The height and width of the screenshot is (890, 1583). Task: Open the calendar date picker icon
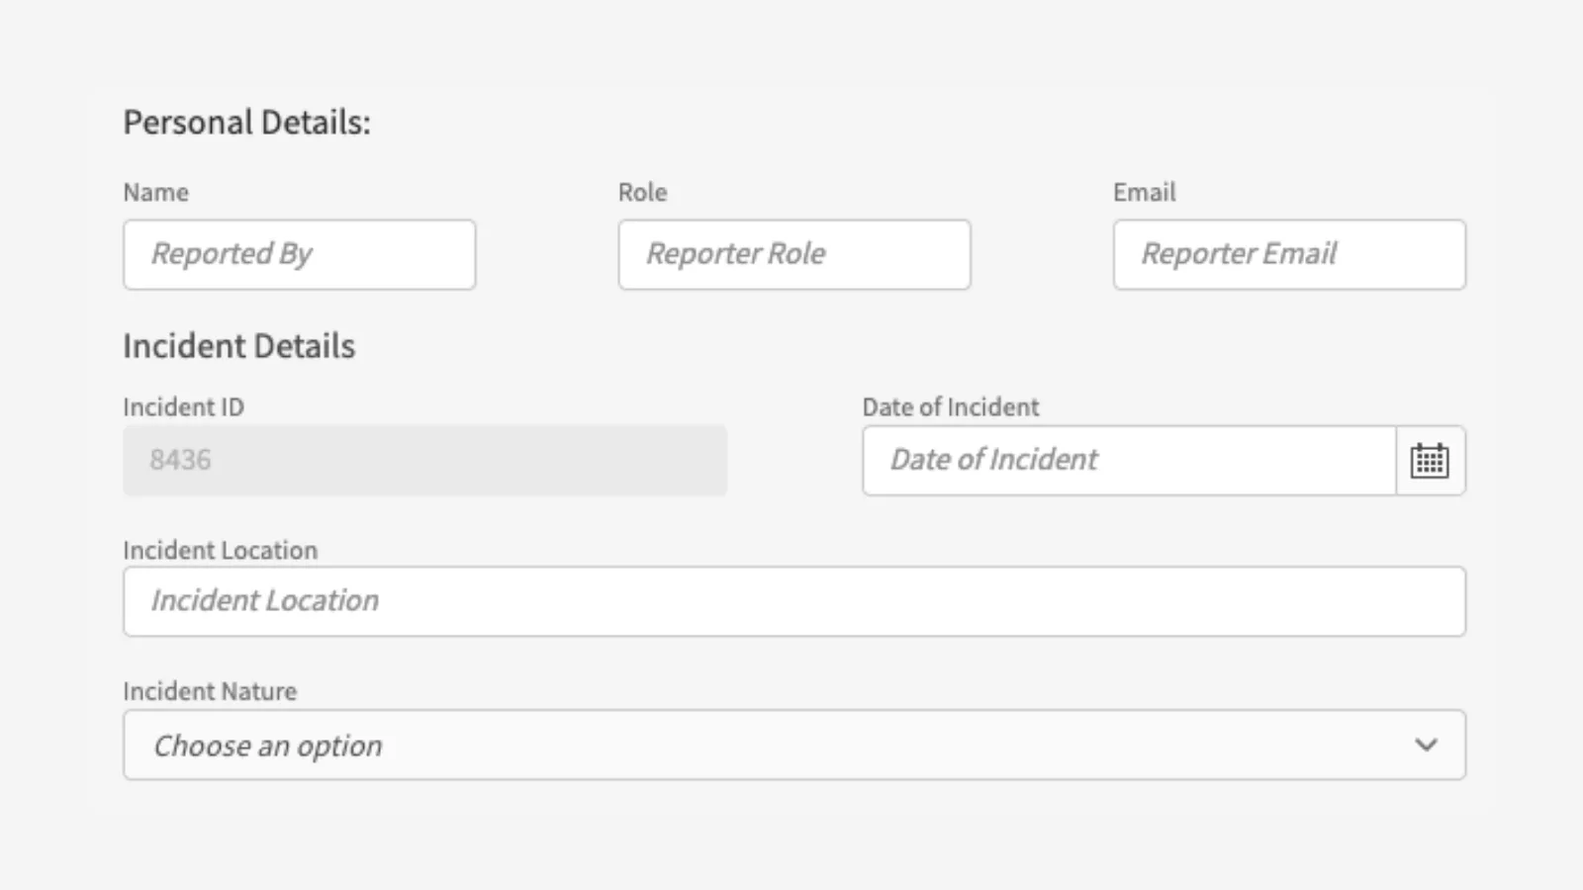pyautogui.click(x=1430, y=461)
